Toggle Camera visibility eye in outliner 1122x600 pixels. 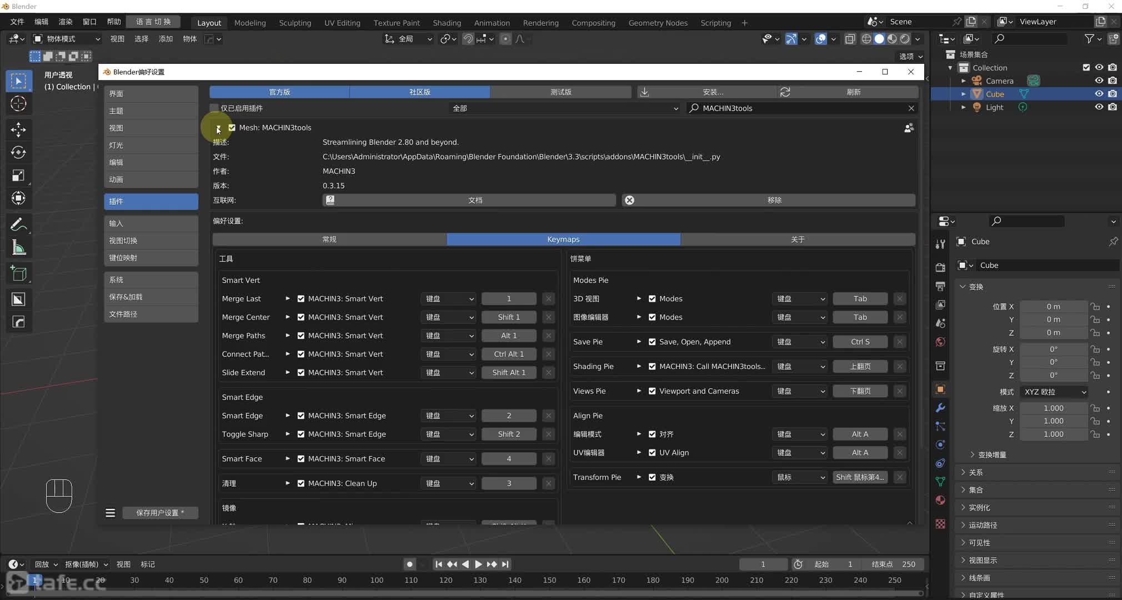1099,81
